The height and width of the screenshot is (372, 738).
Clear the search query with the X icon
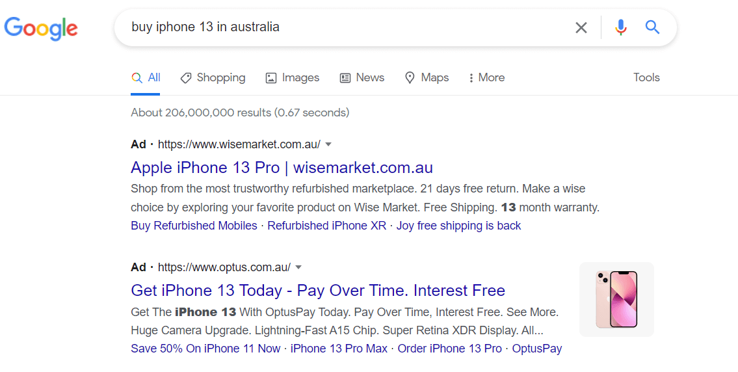(581, 27)
